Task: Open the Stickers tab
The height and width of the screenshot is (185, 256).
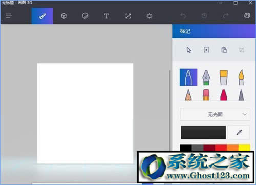Action: (x=85, y=16)
